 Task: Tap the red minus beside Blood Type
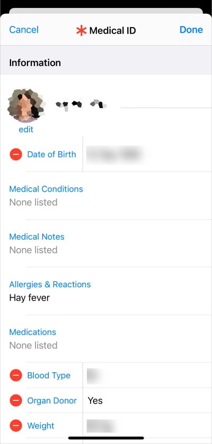point(16,375)
